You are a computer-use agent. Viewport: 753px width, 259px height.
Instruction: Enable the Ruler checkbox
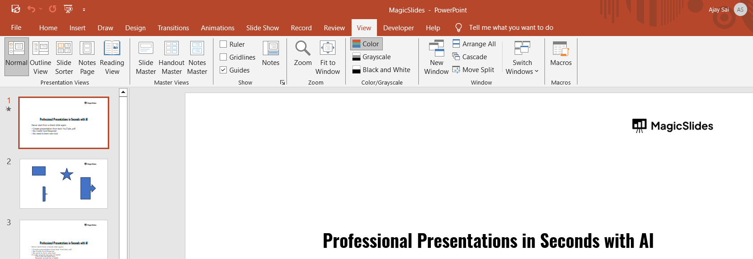224,44
